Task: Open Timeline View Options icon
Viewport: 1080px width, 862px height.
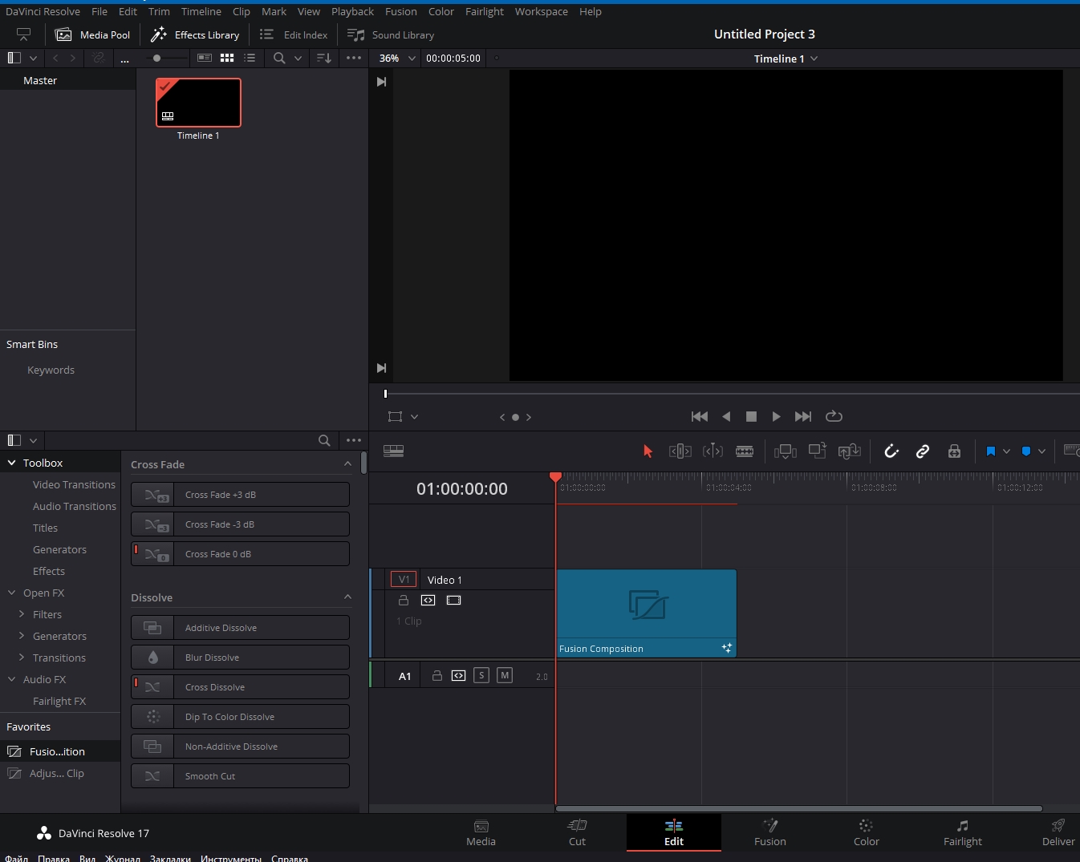Action: coord(393,451)
